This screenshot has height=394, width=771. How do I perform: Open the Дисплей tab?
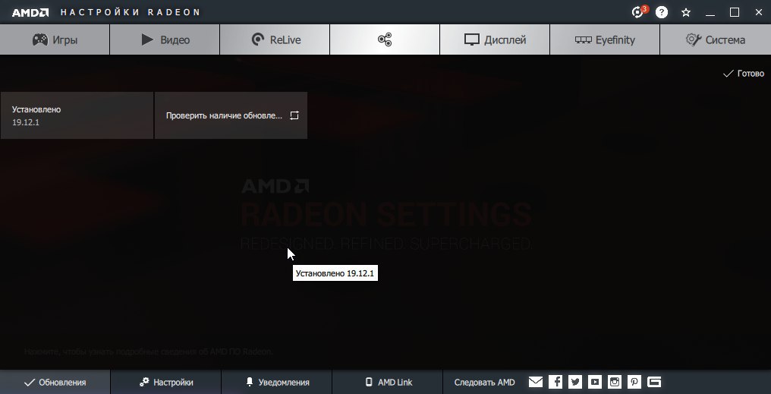tap(495, 39)
